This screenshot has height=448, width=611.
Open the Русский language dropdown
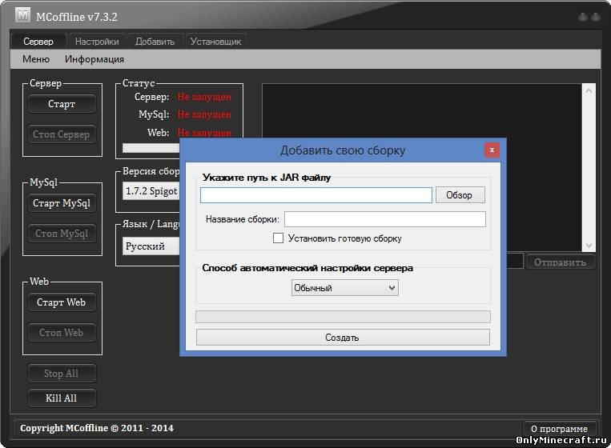(151, 246)
